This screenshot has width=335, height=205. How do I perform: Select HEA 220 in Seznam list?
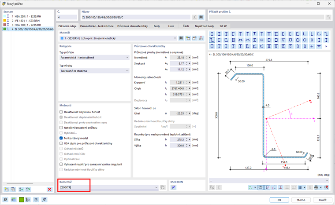(x=28, y=16)
